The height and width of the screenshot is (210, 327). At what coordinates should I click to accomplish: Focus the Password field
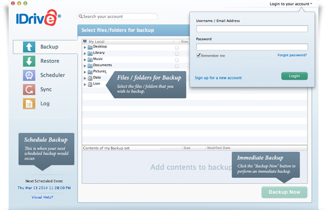click(x=252, y=47)
